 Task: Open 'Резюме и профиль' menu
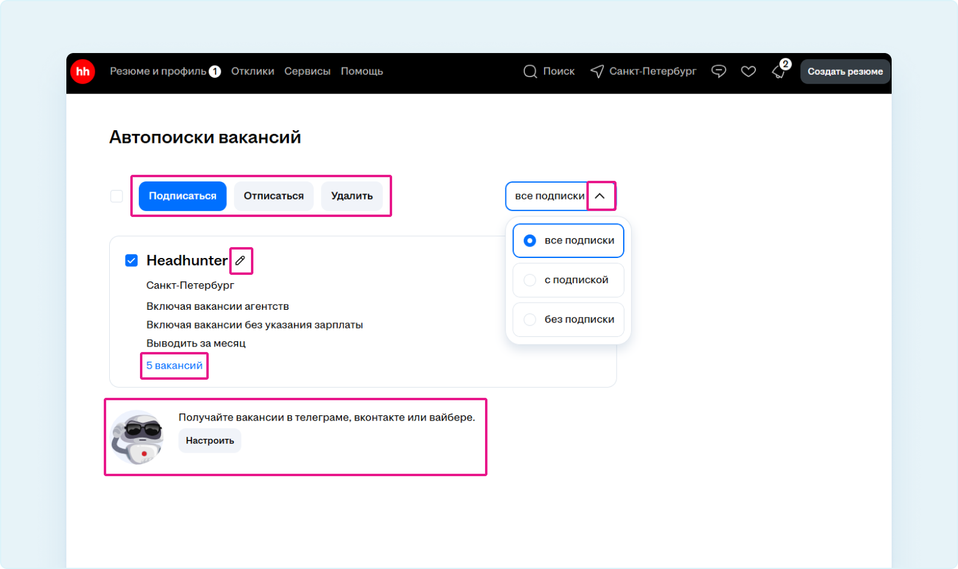(x=158, y=71)
